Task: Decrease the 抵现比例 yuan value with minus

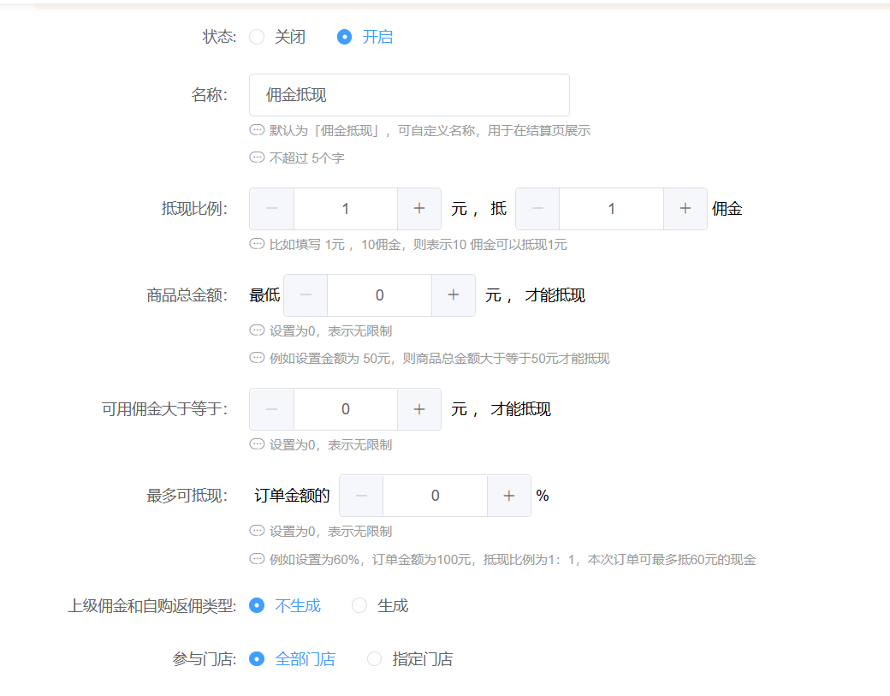Action: (272, 209)
